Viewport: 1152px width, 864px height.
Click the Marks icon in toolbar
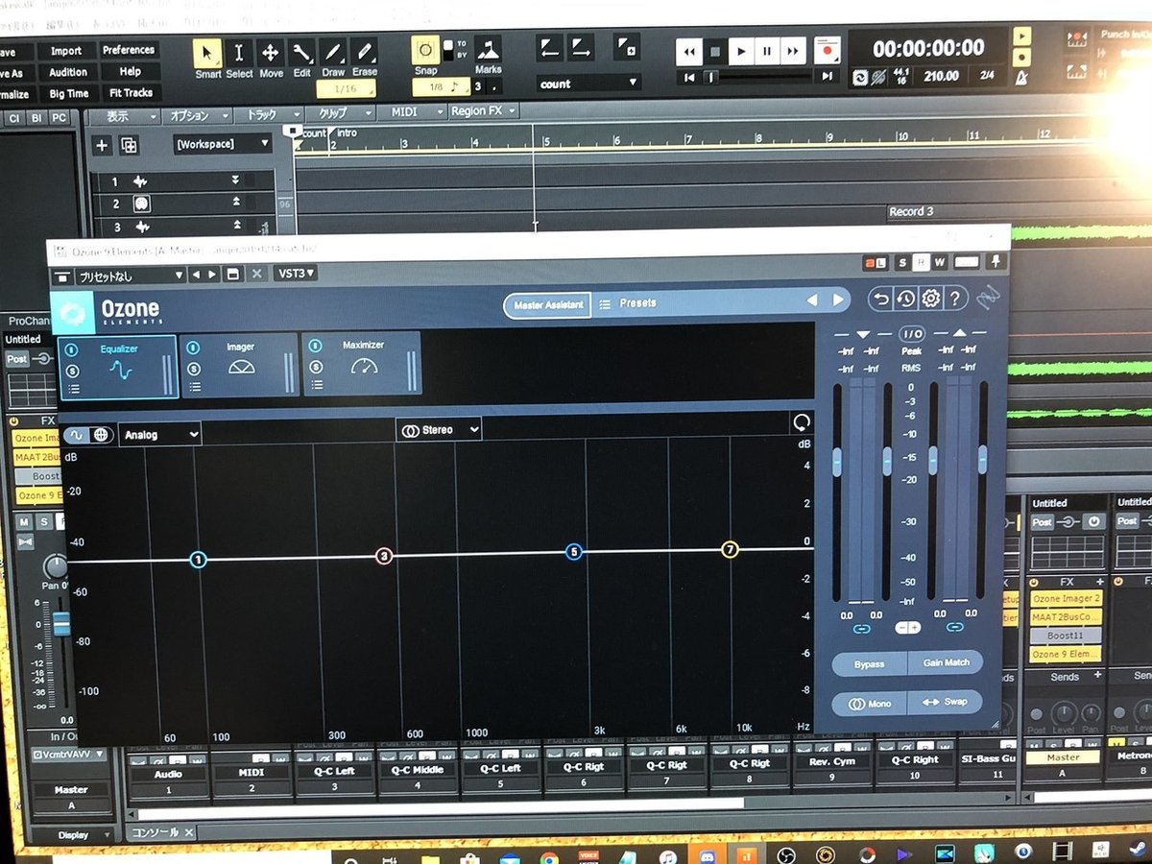tap(488, 50)
